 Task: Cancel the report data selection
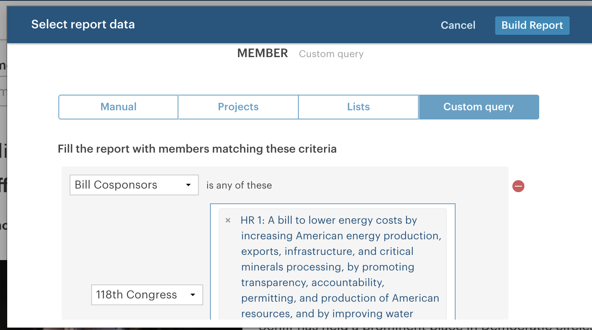458,25
